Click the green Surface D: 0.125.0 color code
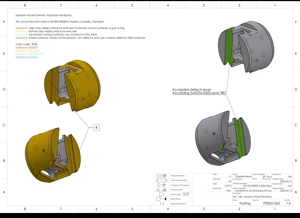Image resolution: width=300 pixels, height=218 pixels. [26, 57]
